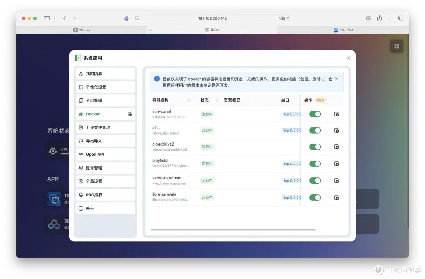Switch off the clouddrive2 container
Screen dimensions: 425x279
click(315, 147)
